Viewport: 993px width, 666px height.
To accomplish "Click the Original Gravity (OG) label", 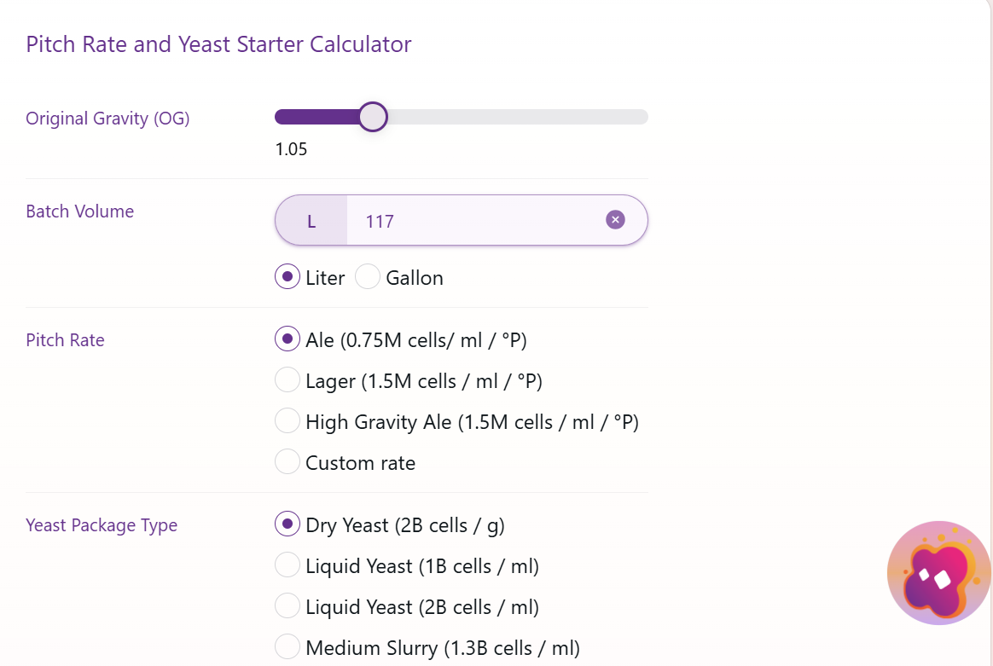I will click(x=107, y=119).
